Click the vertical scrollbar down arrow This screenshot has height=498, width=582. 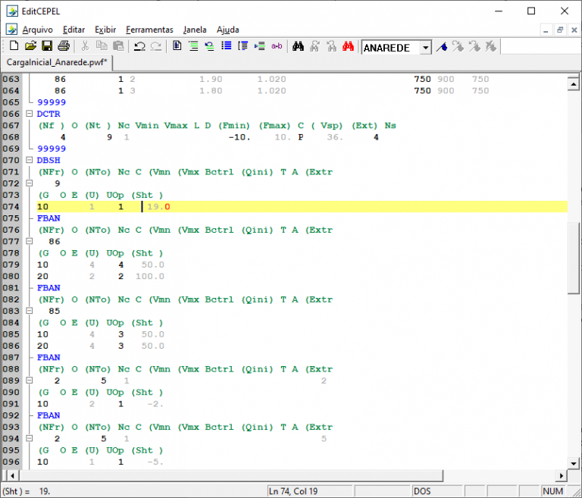(574, 462)
